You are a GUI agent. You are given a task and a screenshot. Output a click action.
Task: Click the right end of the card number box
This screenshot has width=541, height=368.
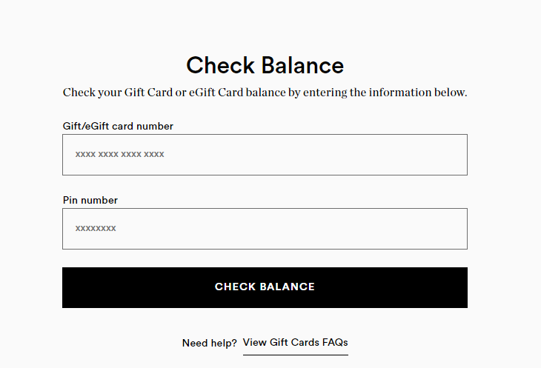click(456, 155)
